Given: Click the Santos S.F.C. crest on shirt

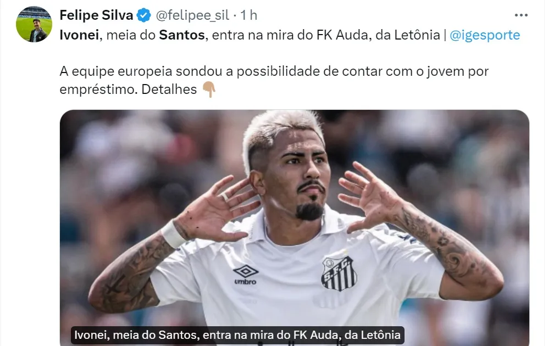Looking at the screenshot, I should click(x=339, y=273).
